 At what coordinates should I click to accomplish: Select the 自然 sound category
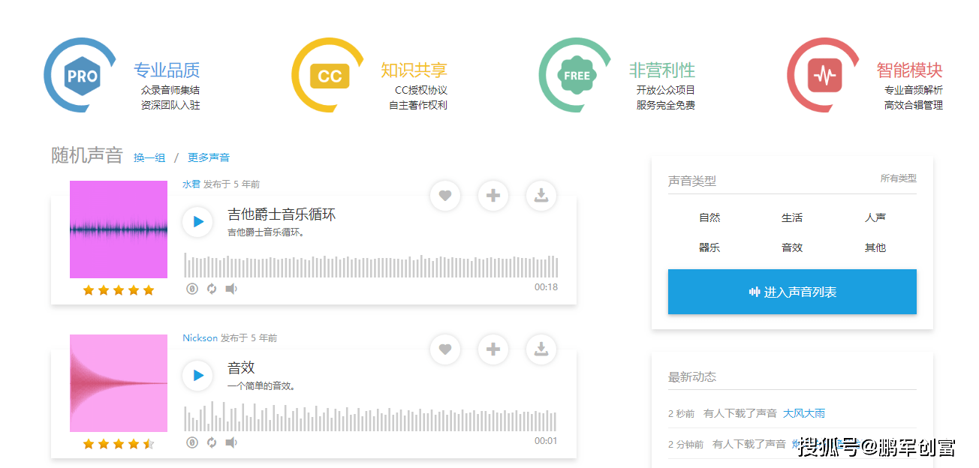click(709, 217)
